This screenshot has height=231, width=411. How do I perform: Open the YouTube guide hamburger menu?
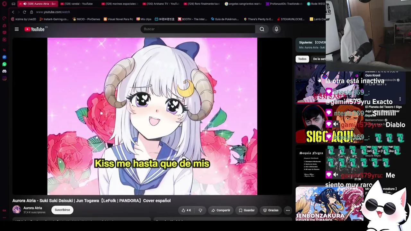17,29
